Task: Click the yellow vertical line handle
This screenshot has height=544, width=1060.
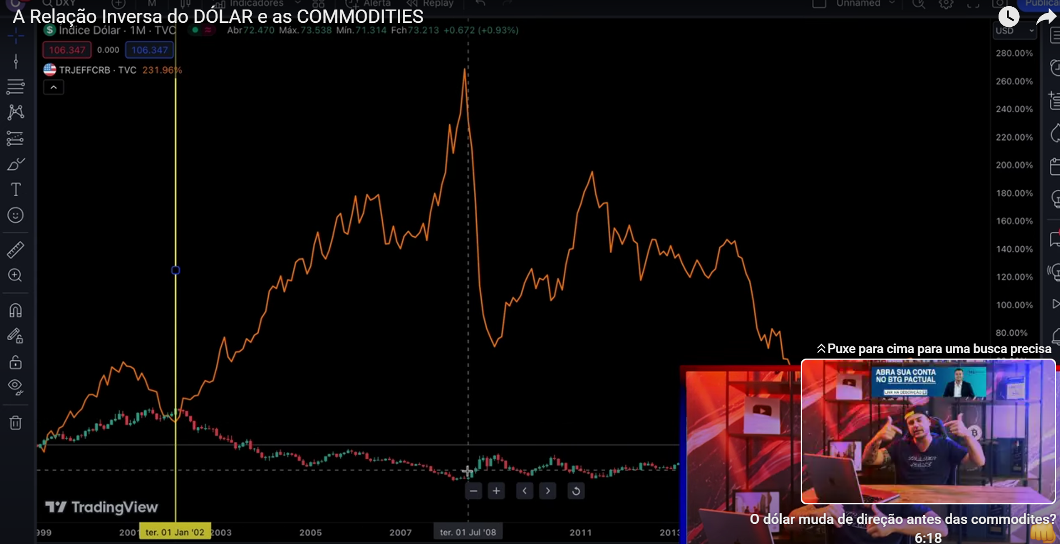Action: pyautogui.click(x=175, y=270)
